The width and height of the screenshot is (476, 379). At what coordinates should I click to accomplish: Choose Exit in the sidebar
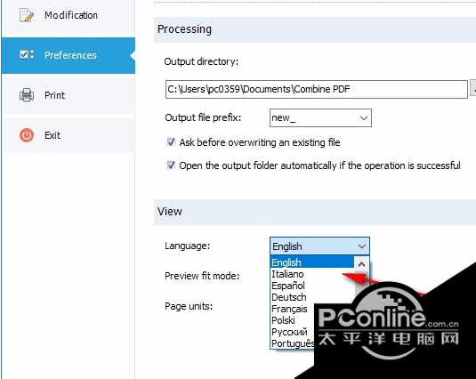click(x=69, y=135)
